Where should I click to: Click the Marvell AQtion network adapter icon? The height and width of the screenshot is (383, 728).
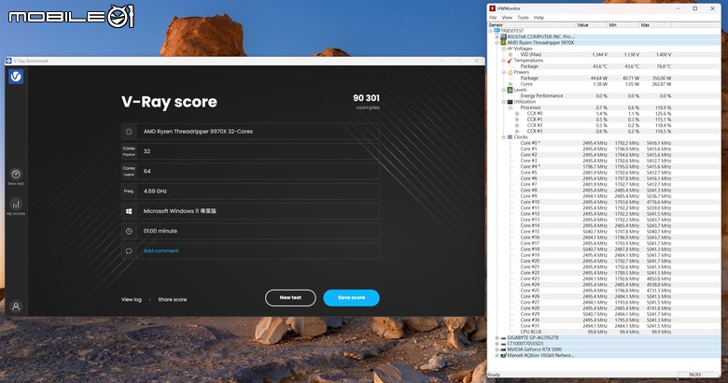pos(503,356)
